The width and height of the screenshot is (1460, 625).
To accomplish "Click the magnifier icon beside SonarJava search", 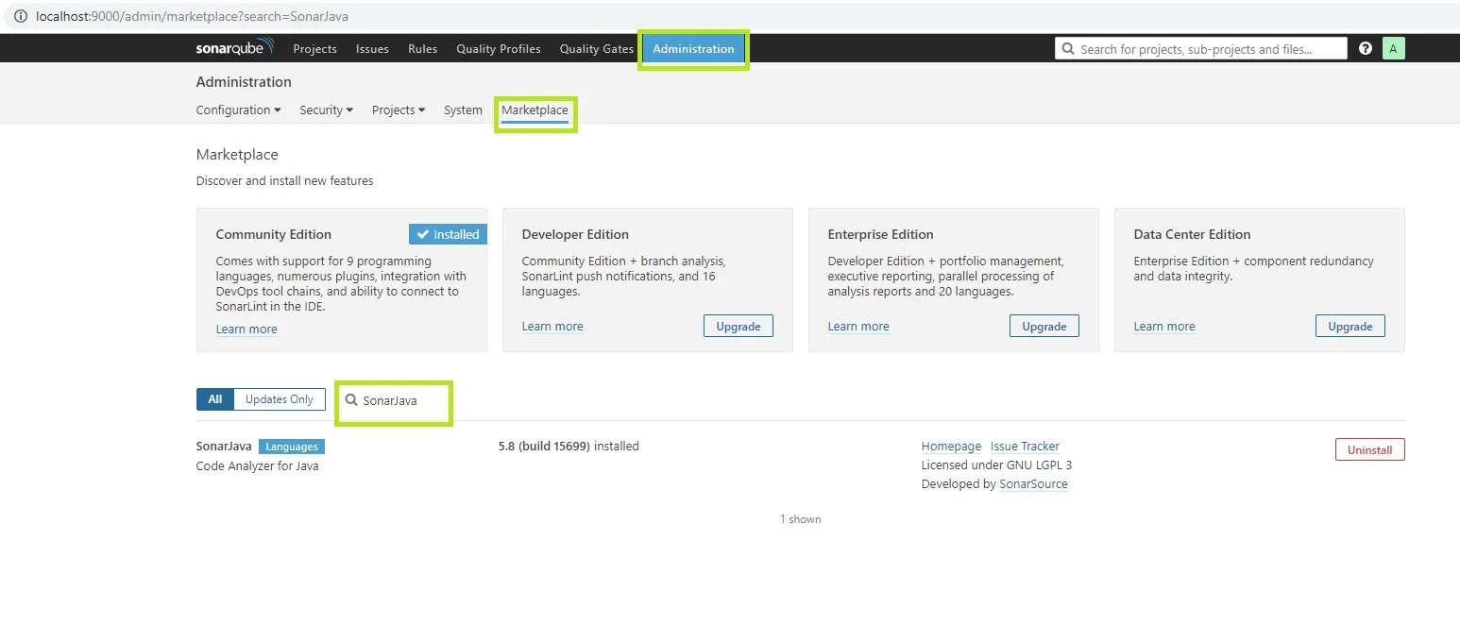I will pyautogui.click(x=351, y=400).
